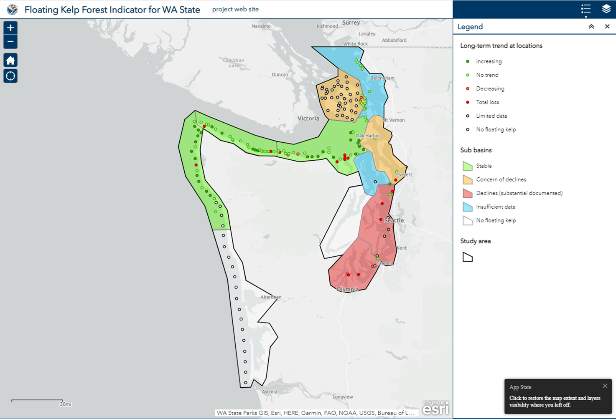
Task: Click the Seattle label on the map
Action: click(x=394, y=220)
